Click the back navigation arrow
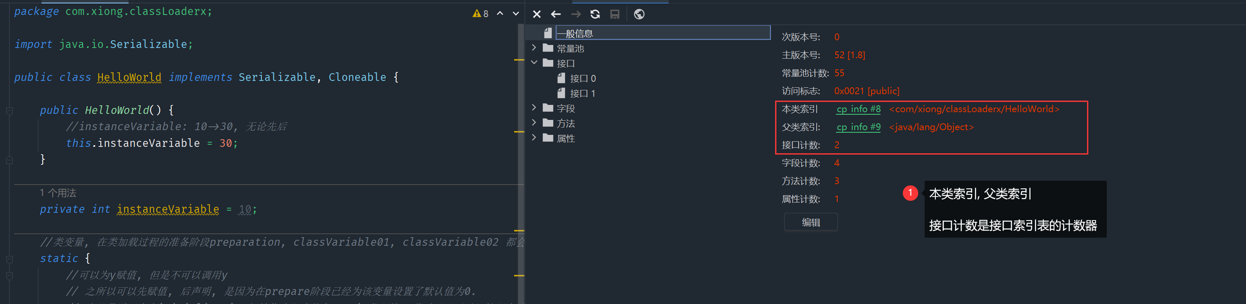The height and width of the screenshot is (304, 1246). 556,14
